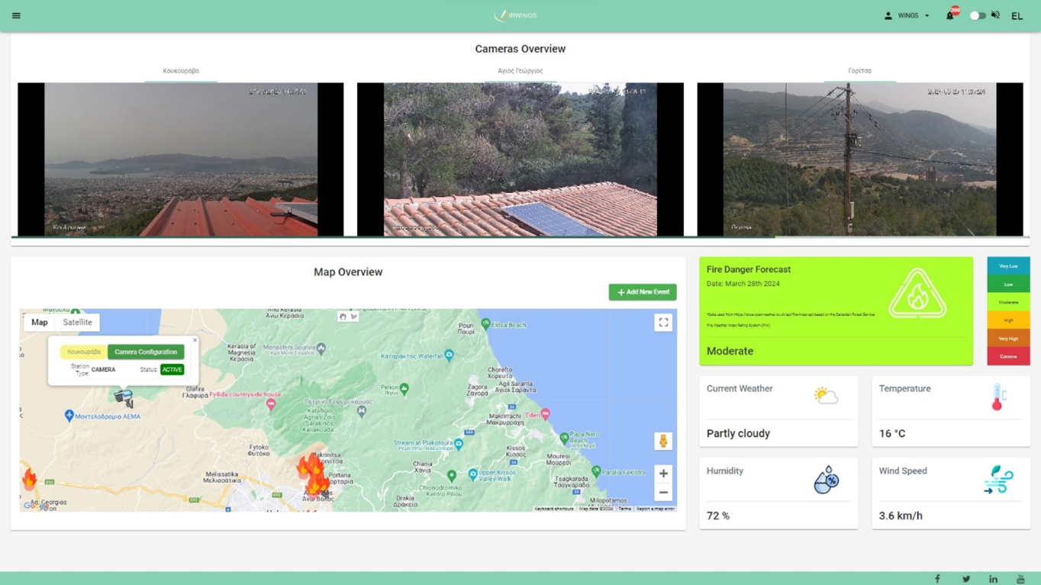Click the thermometer temperature icon
Screen dimensions: 1041x585
[998, 397]
